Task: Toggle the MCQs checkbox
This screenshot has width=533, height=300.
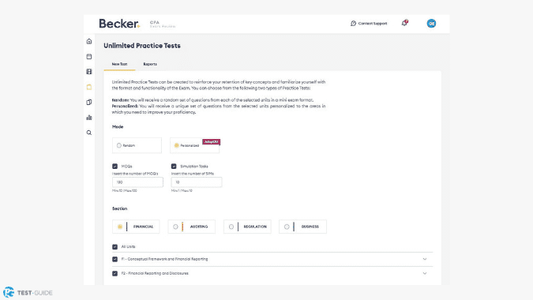Action: click(115, 166)
